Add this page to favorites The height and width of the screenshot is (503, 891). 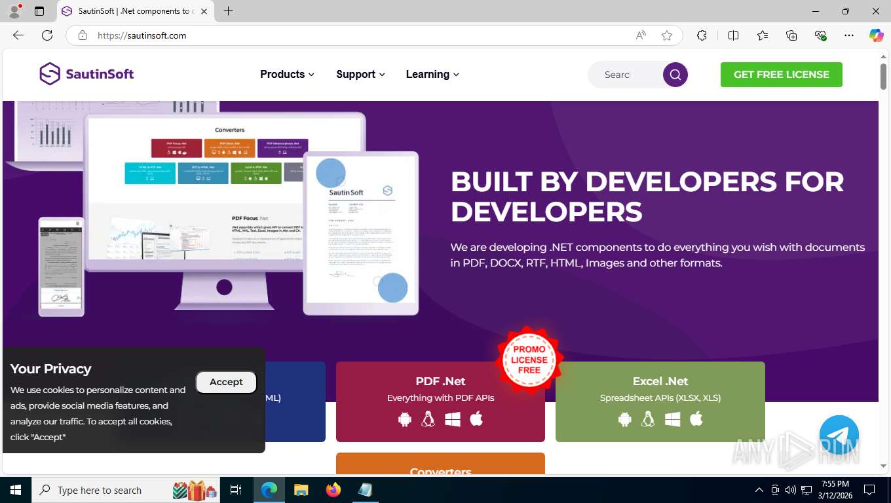click(667, 35)
